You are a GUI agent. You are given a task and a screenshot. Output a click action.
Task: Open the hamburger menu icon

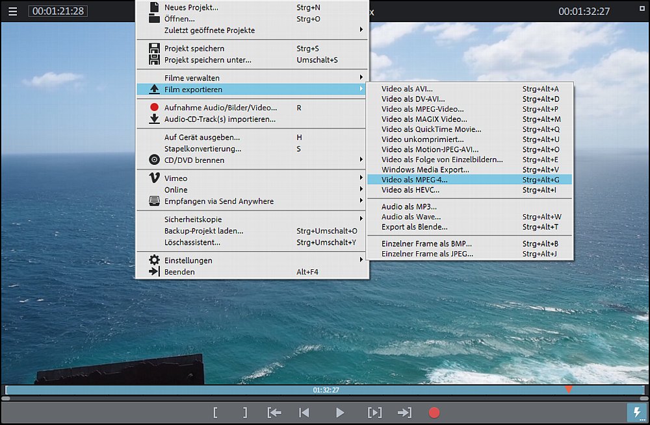pos(13,12)
